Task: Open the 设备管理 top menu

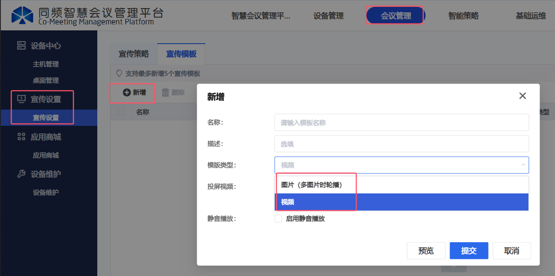Action: coord(329,16)
